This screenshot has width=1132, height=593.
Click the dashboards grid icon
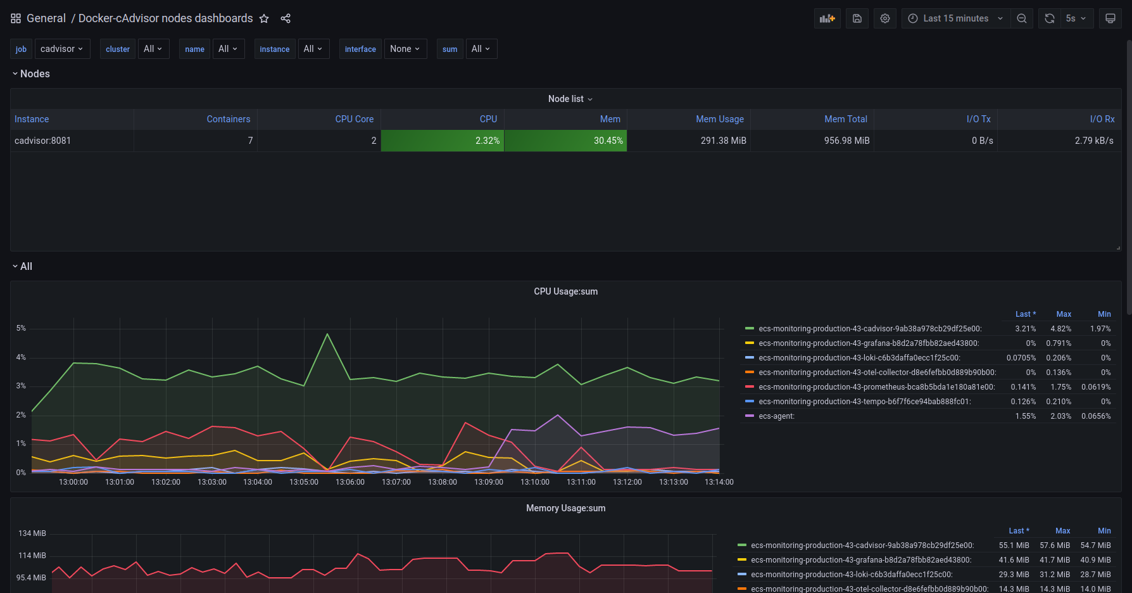pos(16,18)
